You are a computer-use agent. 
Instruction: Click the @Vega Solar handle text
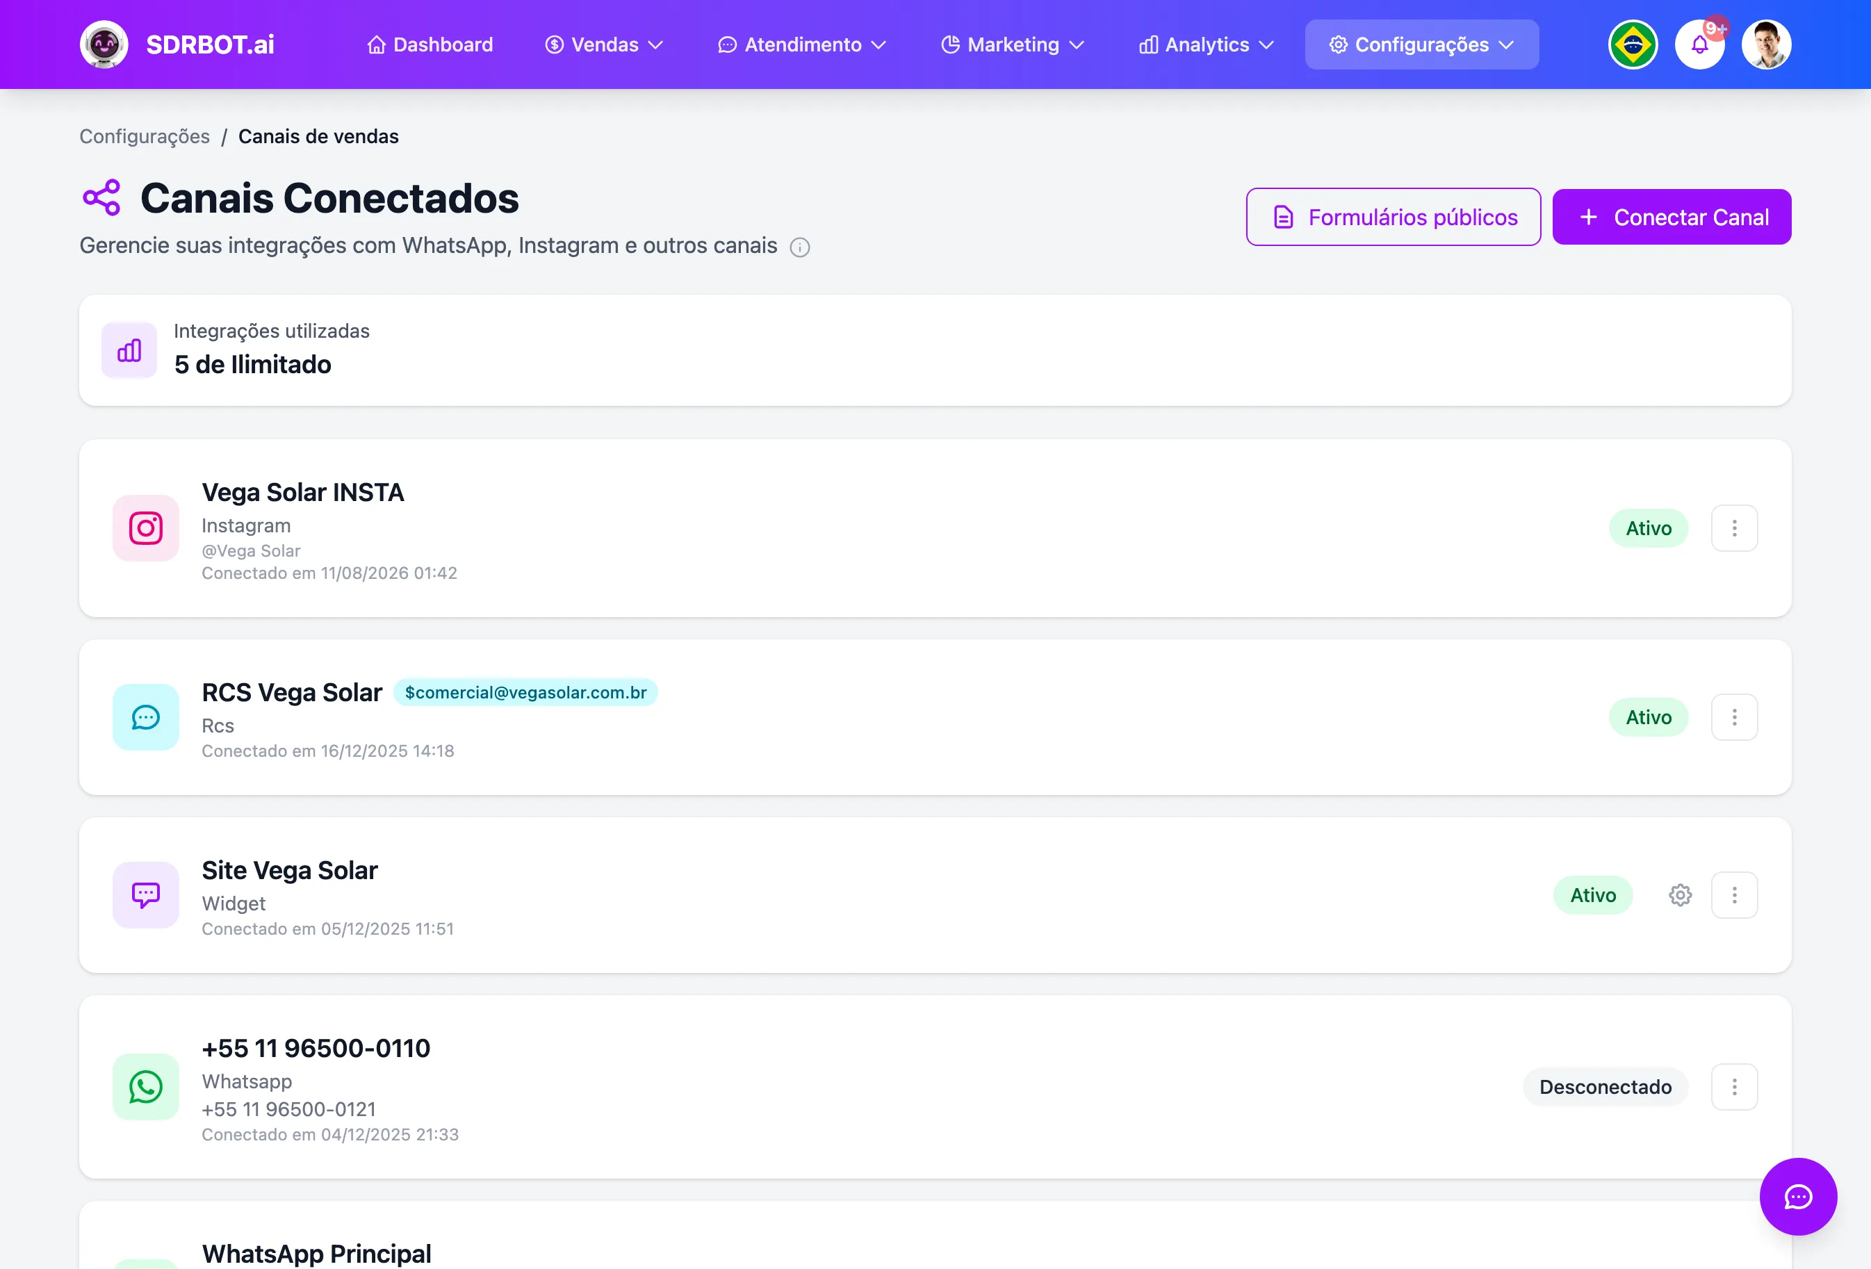tap(251, 551)
